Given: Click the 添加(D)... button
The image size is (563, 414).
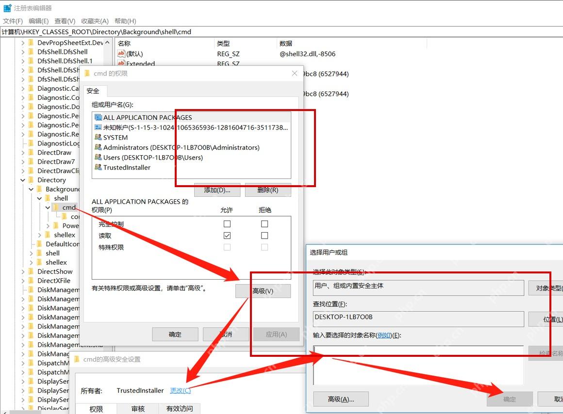Looking at the screenshot, I should [217, 190].
